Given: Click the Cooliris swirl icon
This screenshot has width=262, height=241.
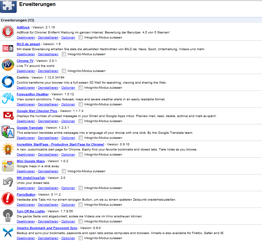Looking at the screenshot, I should tap(8, 82).
